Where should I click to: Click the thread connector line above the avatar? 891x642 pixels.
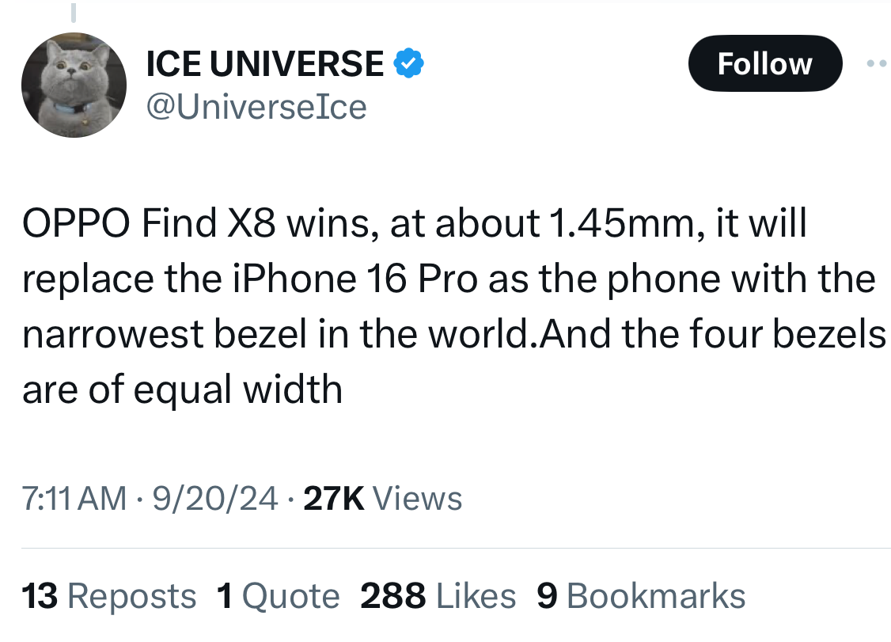pos(74,13)
